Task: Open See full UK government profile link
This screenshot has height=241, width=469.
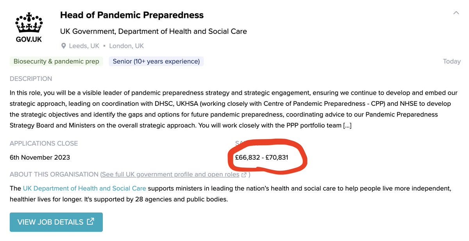Action: click(x=170, y=174)
